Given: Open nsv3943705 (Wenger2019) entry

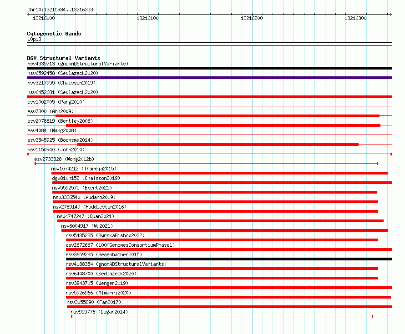Looking at the screenshot, I should coord(97,283).
